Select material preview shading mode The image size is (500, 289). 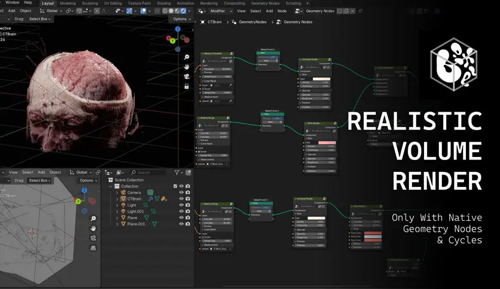(177, 11)
